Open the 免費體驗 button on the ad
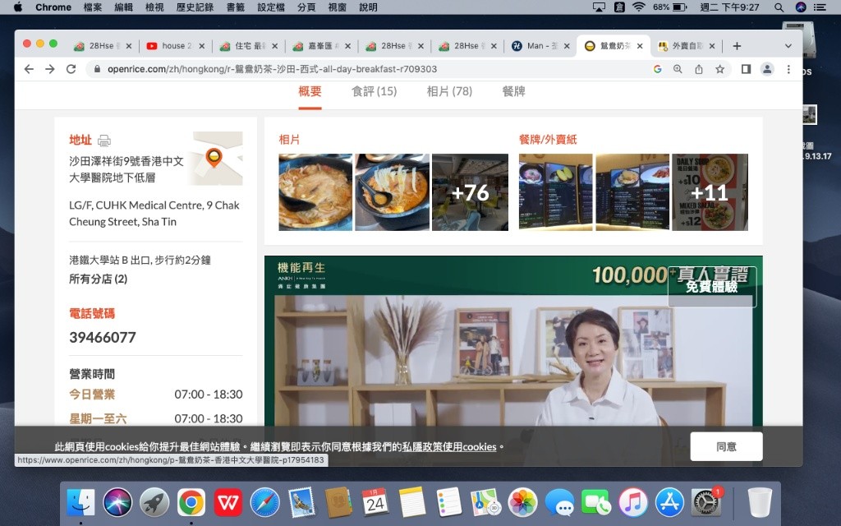This screenshot has width=841, height=526. [x=712, y=287]
